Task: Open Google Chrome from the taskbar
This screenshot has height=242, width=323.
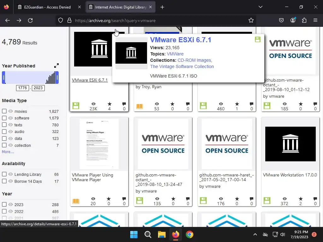Action: (x=190, y=234)
